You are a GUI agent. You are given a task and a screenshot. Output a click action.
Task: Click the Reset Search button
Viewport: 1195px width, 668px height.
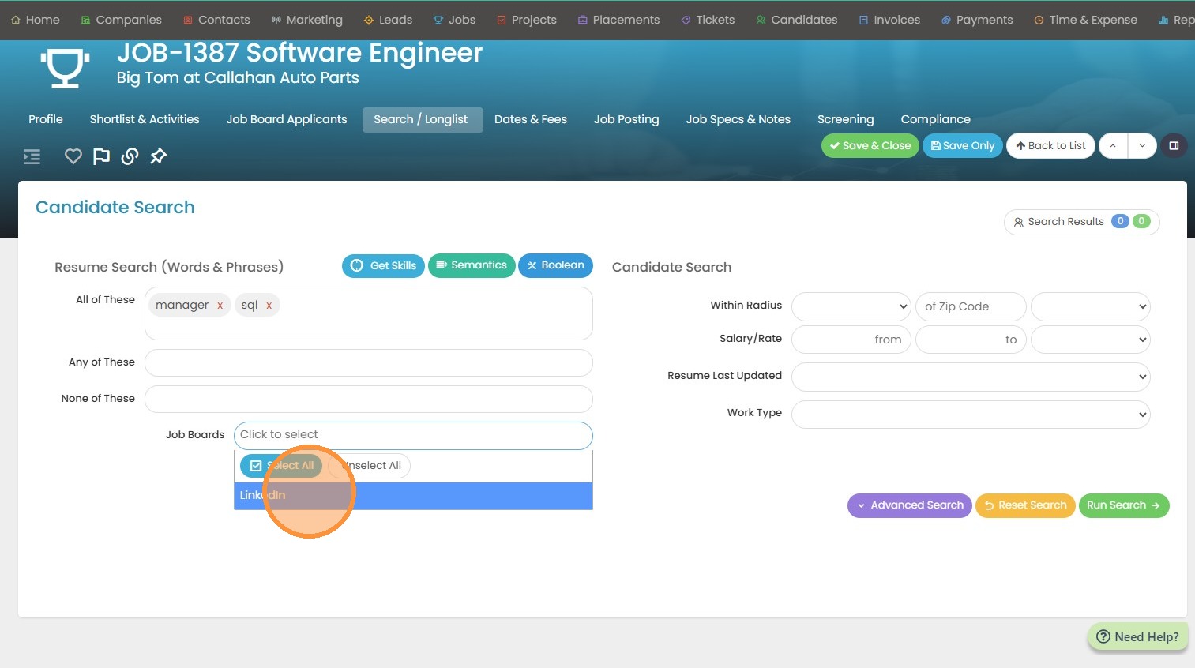[x=1025, y=505]
